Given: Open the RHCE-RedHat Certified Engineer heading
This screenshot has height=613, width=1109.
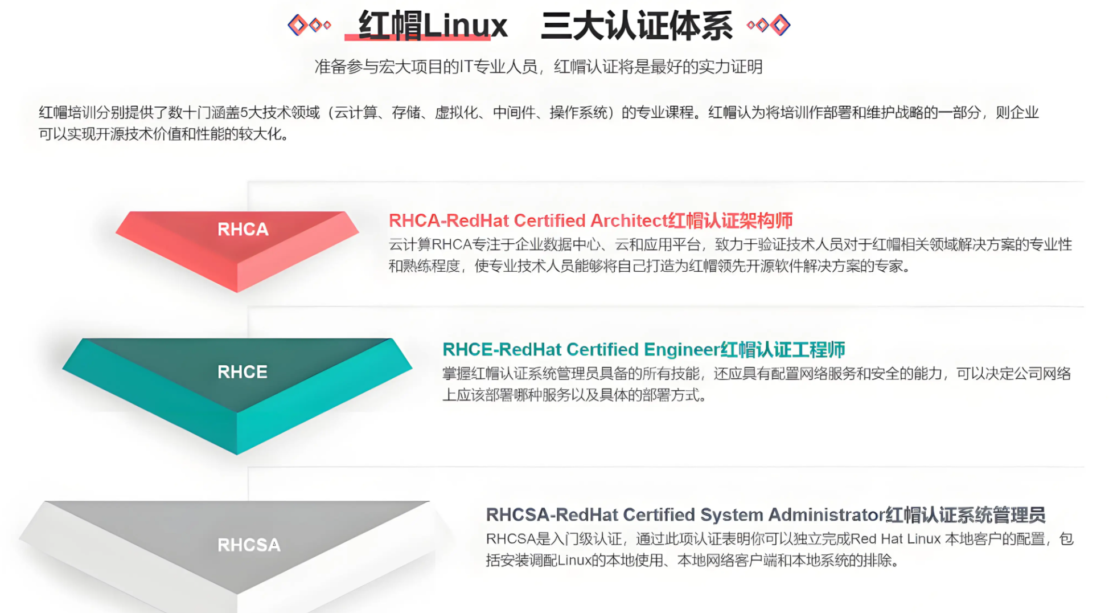Looking at the screenshot, I should (643, 349).
